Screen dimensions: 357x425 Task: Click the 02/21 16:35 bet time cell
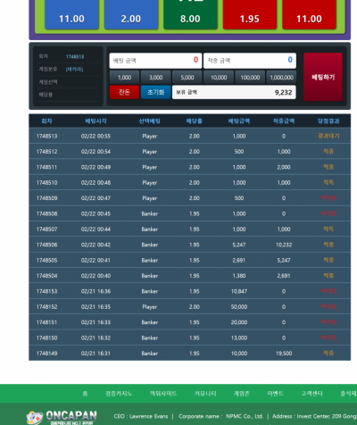(x=95, y=307)
